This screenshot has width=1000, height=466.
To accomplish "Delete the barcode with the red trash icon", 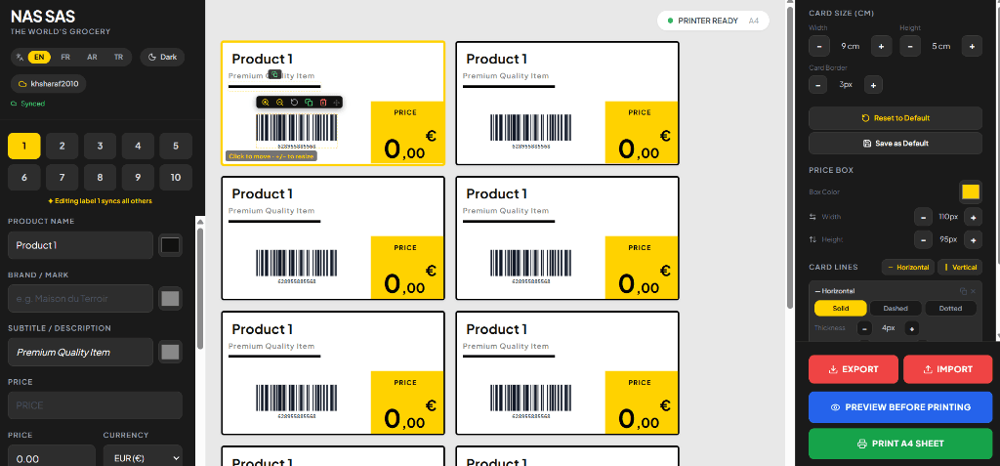I will 323,103.
